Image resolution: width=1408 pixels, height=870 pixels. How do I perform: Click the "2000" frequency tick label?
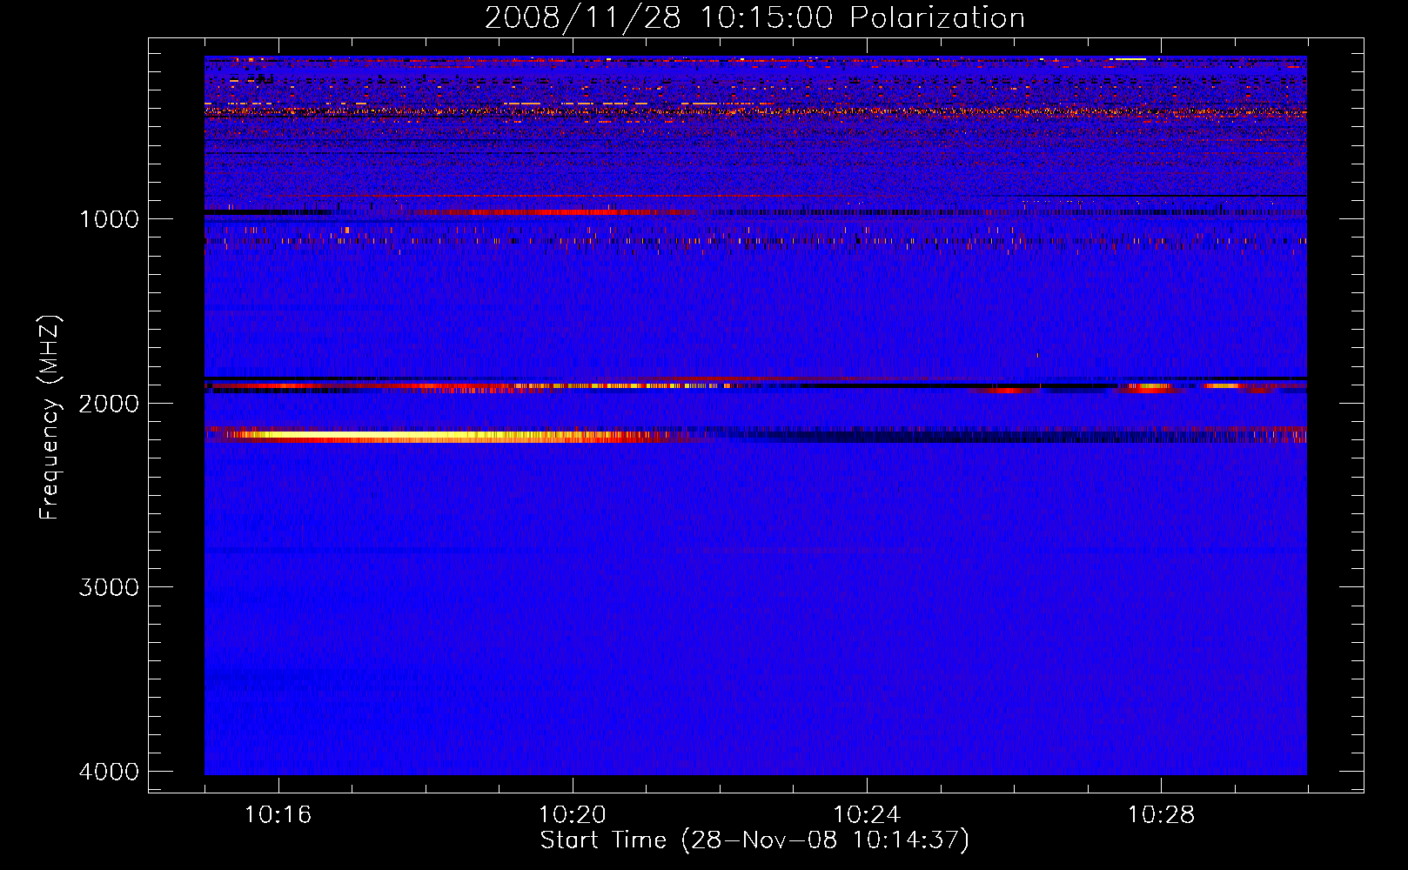[109, 403]
